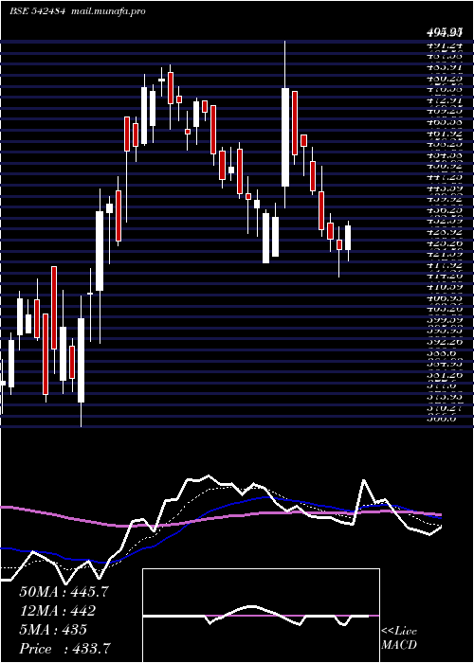The image size is (474, 663).
Task: Click the '<<Live MACD' label
Action: pos(399,638)
